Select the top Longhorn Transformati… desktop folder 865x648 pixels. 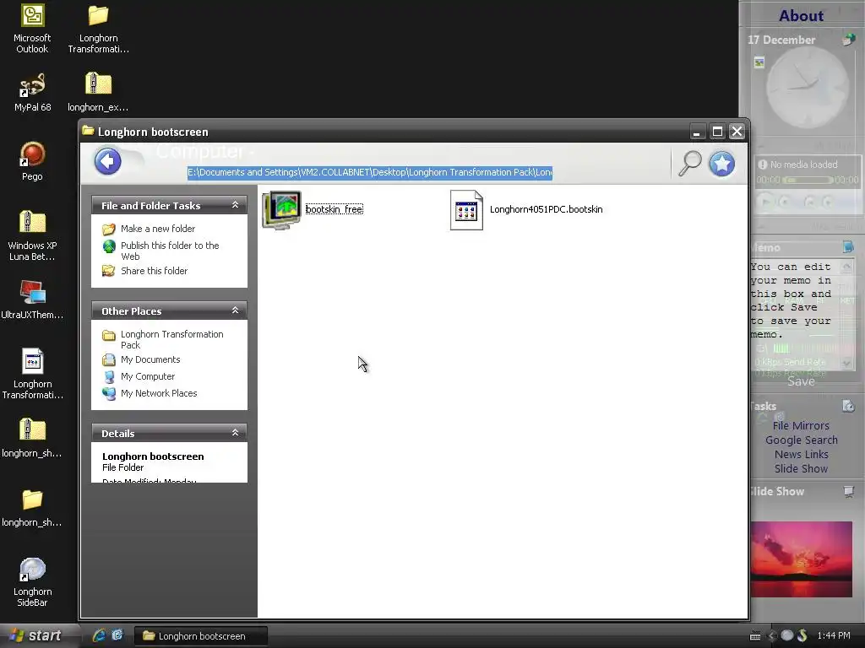pyautogui.click(x=98, y=30)
